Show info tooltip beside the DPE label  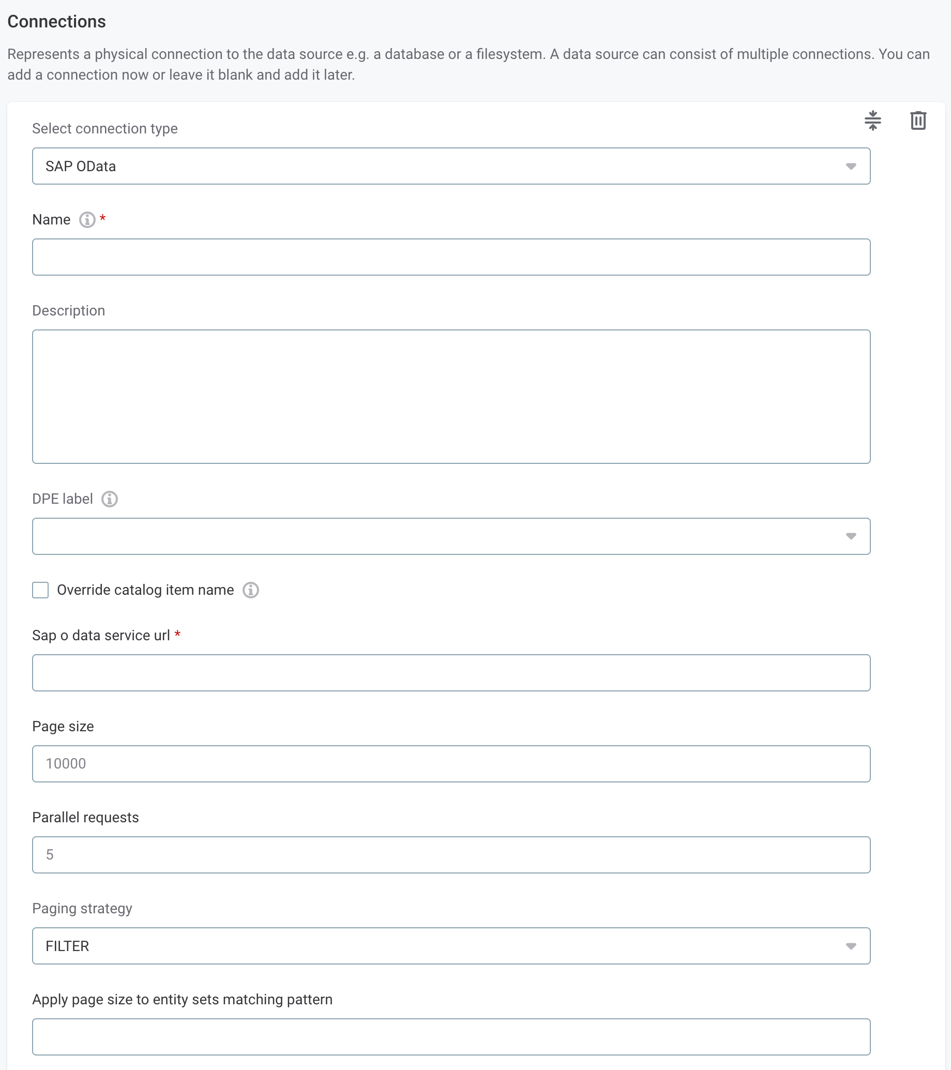coord(110,499)
